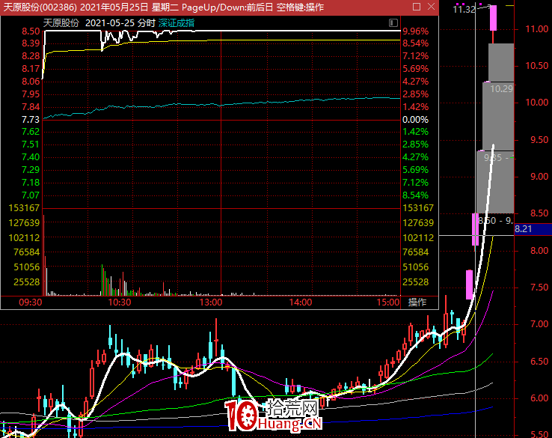Click the sidebar toggle icon in intraday chart
This screenshot has width=552, height=438.
coord(393,23)
